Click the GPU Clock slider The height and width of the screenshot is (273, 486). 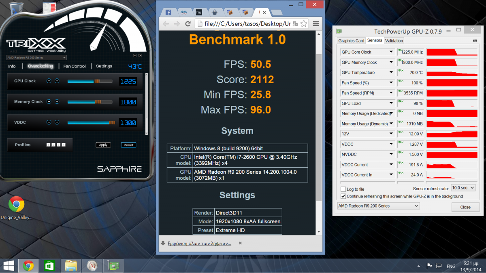click(90, 81)
